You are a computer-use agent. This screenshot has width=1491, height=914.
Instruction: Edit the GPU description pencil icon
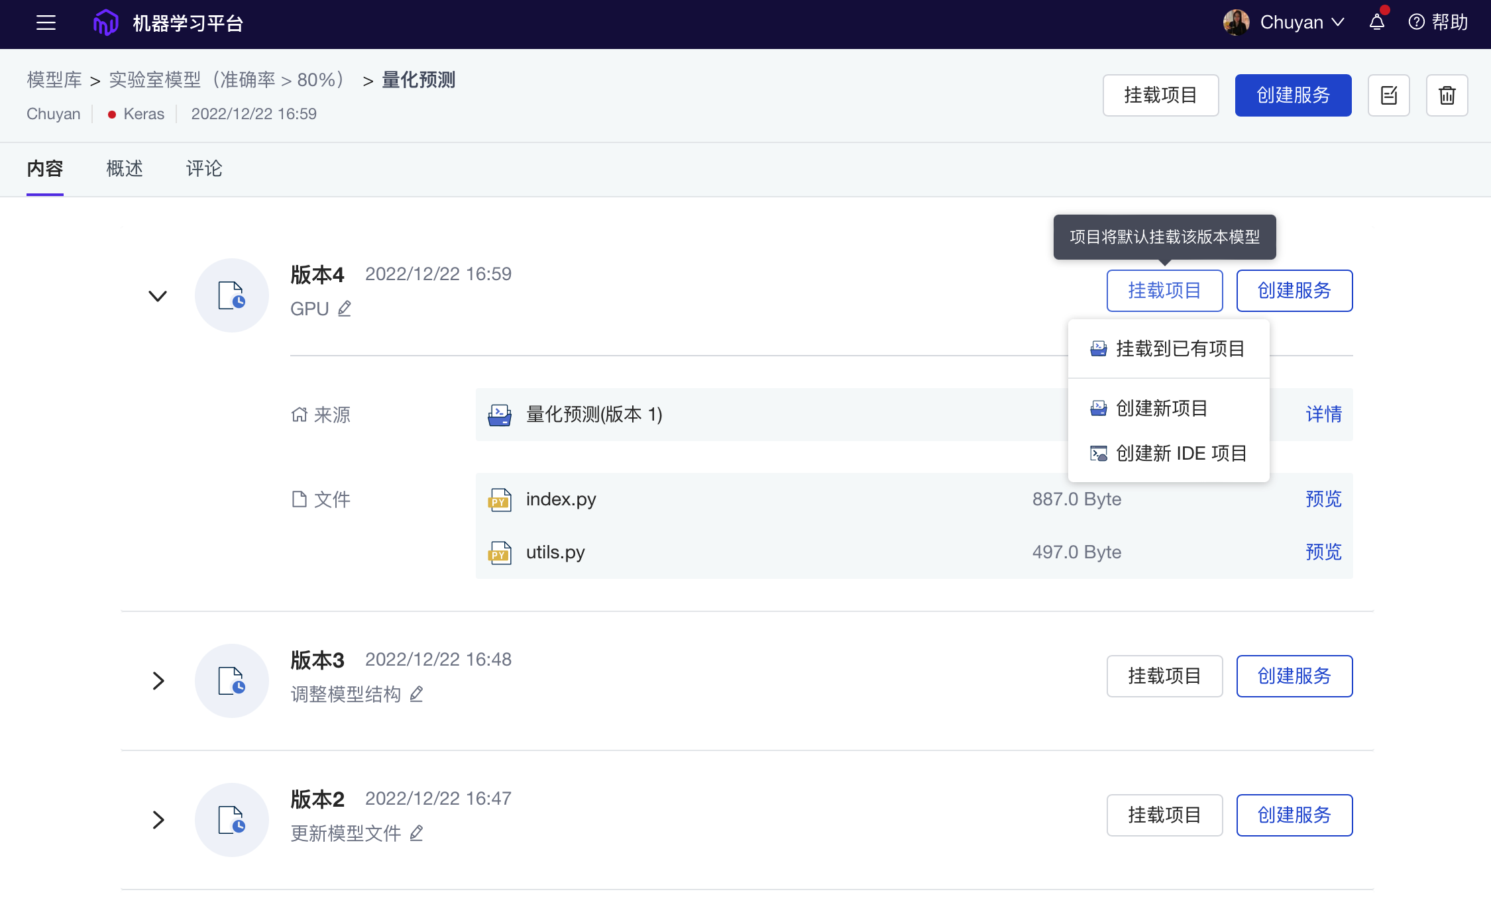[345, 309]
